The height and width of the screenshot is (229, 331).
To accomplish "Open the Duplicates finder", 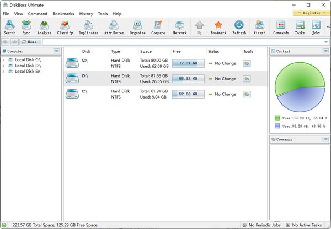I will [88, 28].
